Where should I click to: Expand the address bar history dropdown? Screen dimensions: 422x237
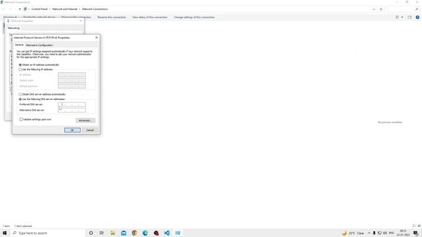374,9
